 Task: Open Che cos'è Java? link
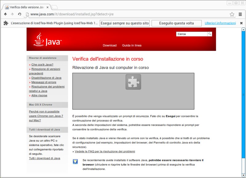(42, 64)
